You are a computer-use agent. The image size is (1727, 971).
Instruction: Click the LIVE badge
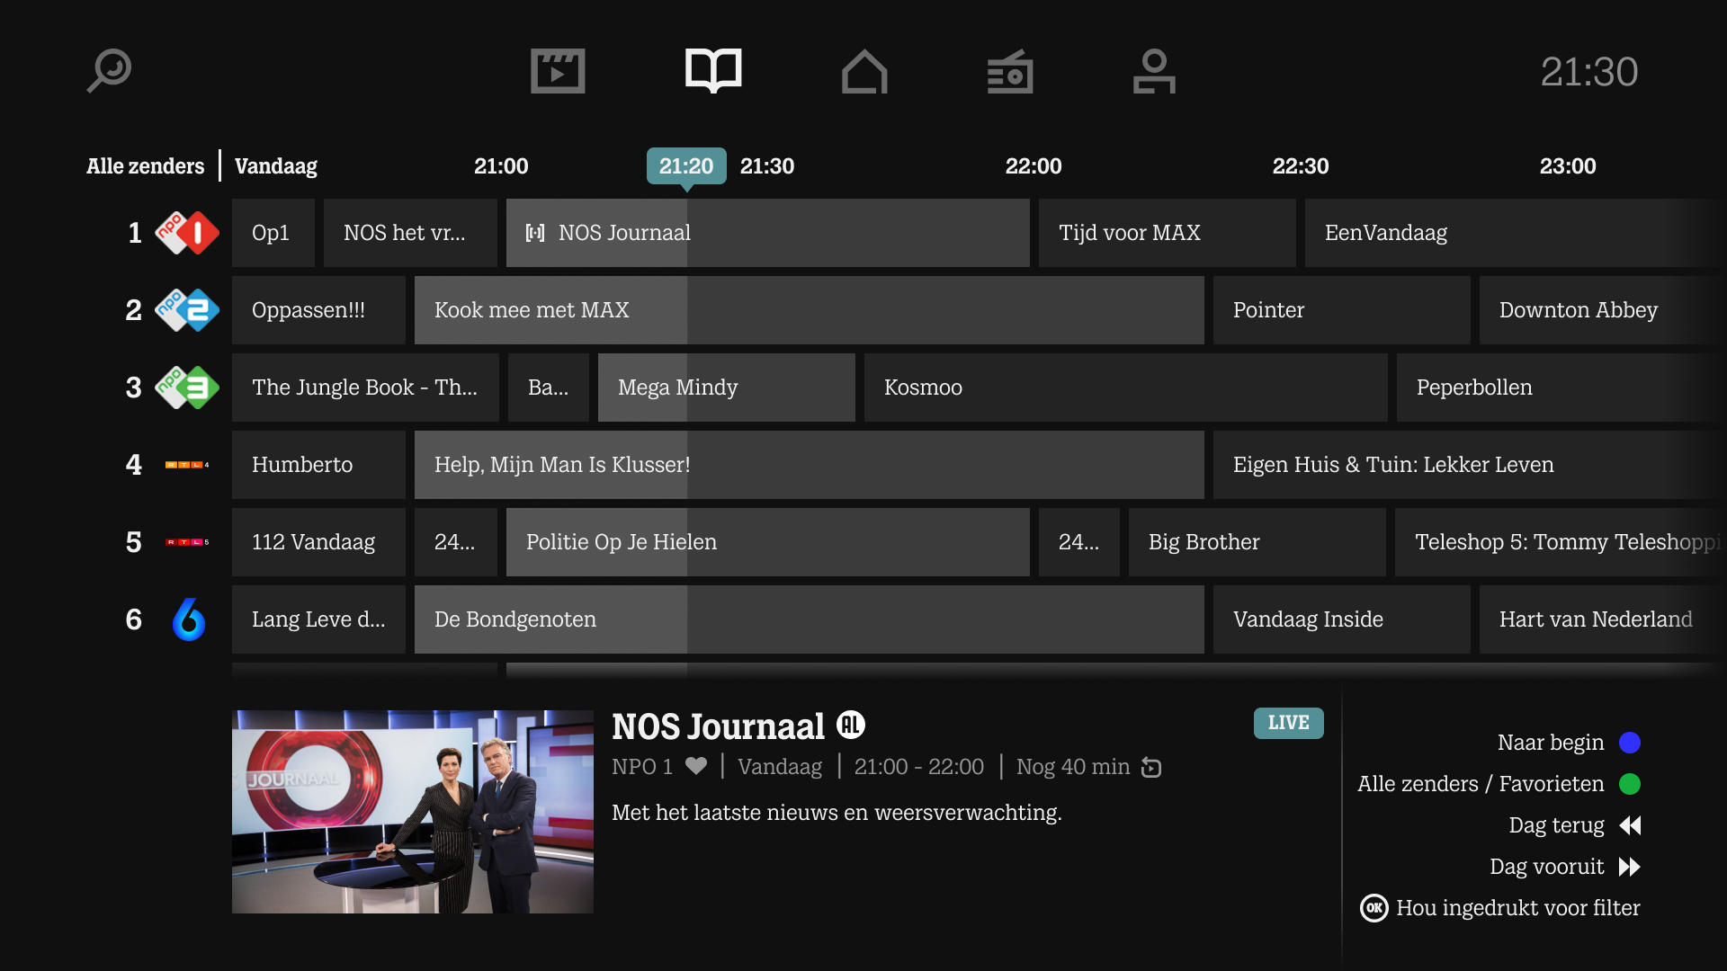pos(1289,723)
